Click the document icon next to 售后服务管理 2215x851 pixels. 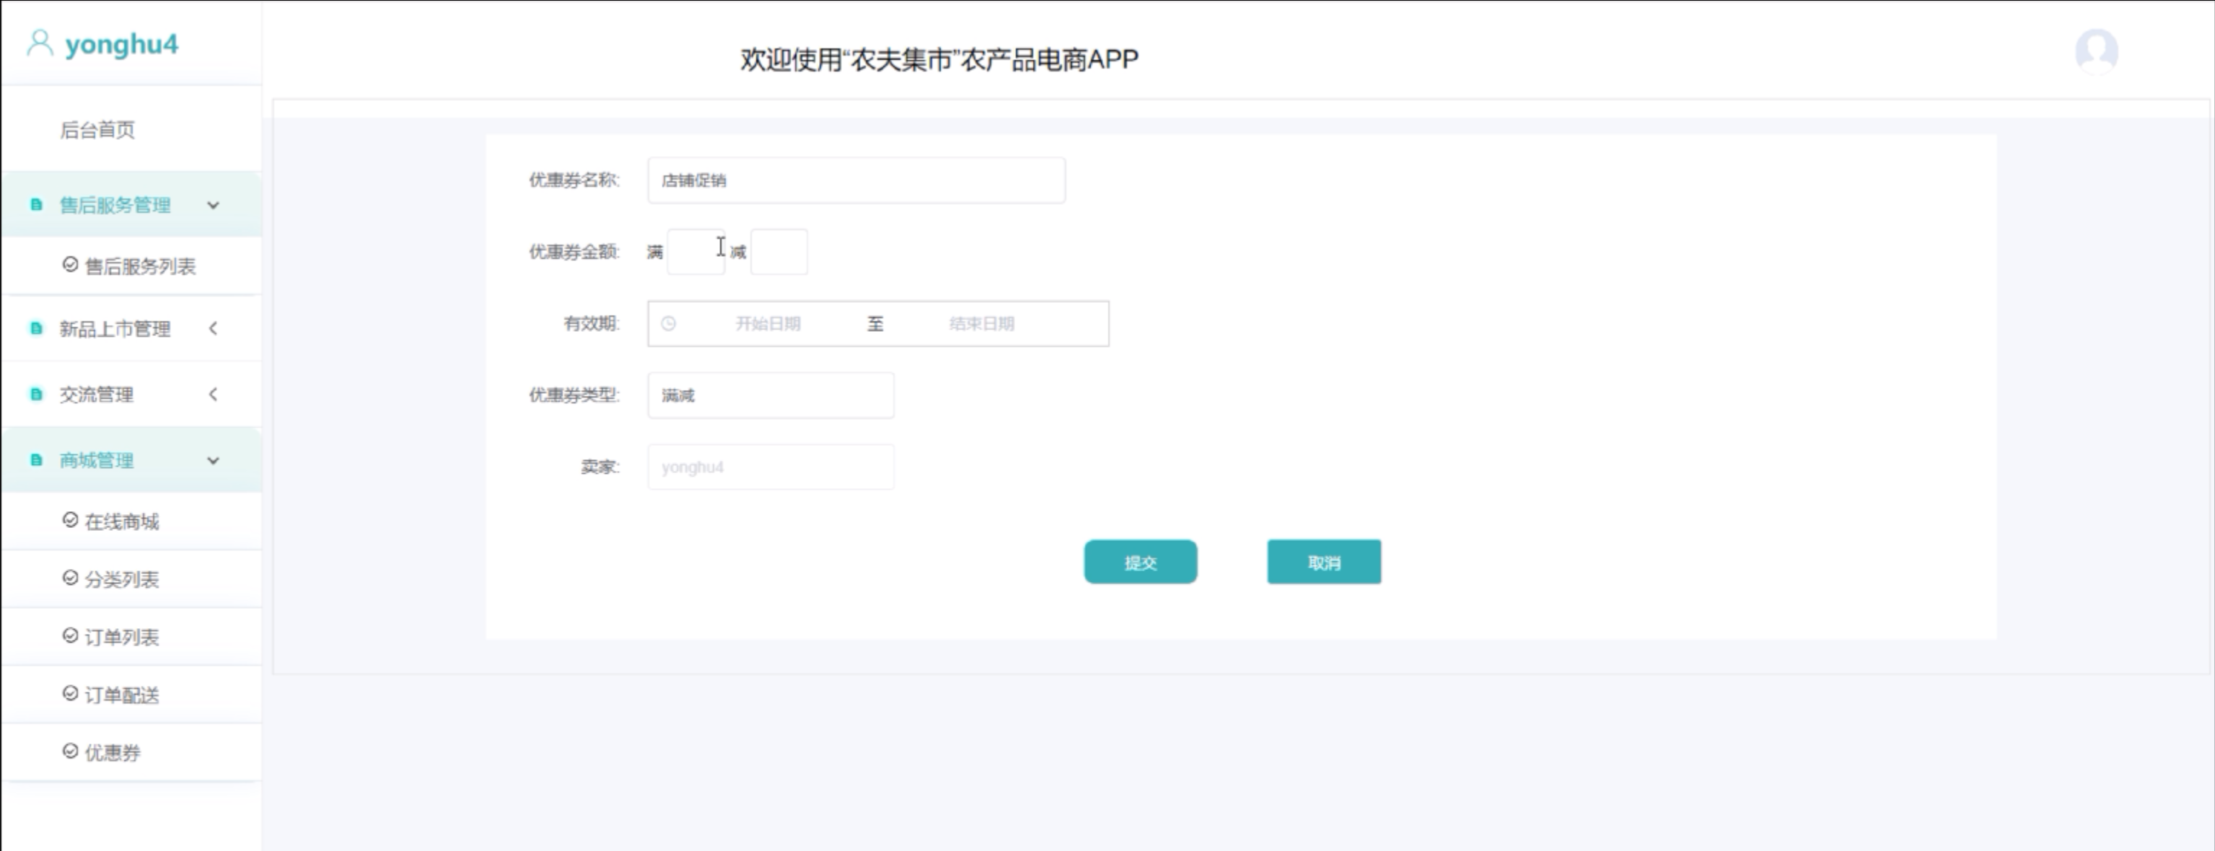36,205
